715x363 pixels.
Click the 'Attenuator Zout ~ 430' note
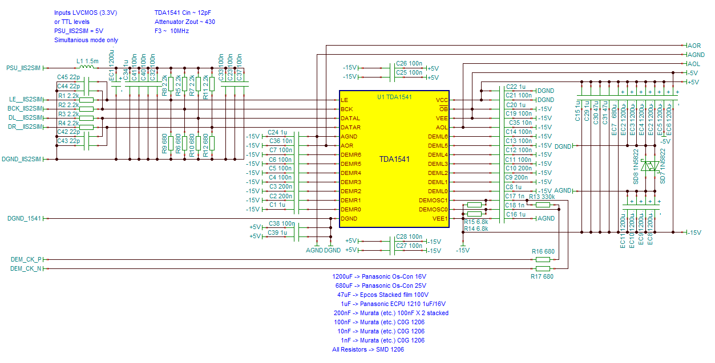(x=185, y=22)
